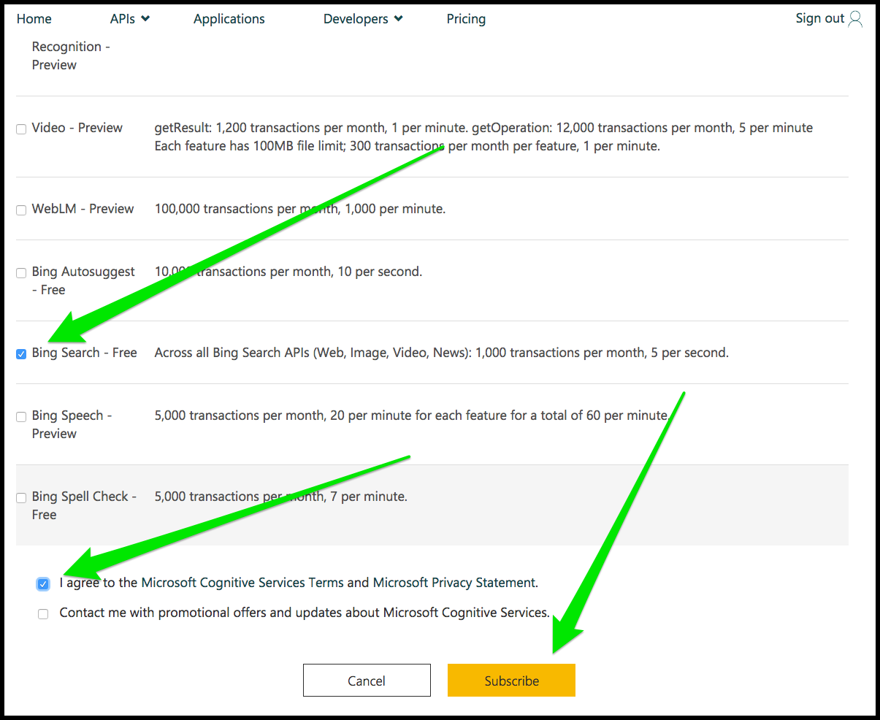The width and height of the screenshot is (880, 720).
Task: Click the Video 'getResult: 1,200 transactions' description
Action: 483,137
